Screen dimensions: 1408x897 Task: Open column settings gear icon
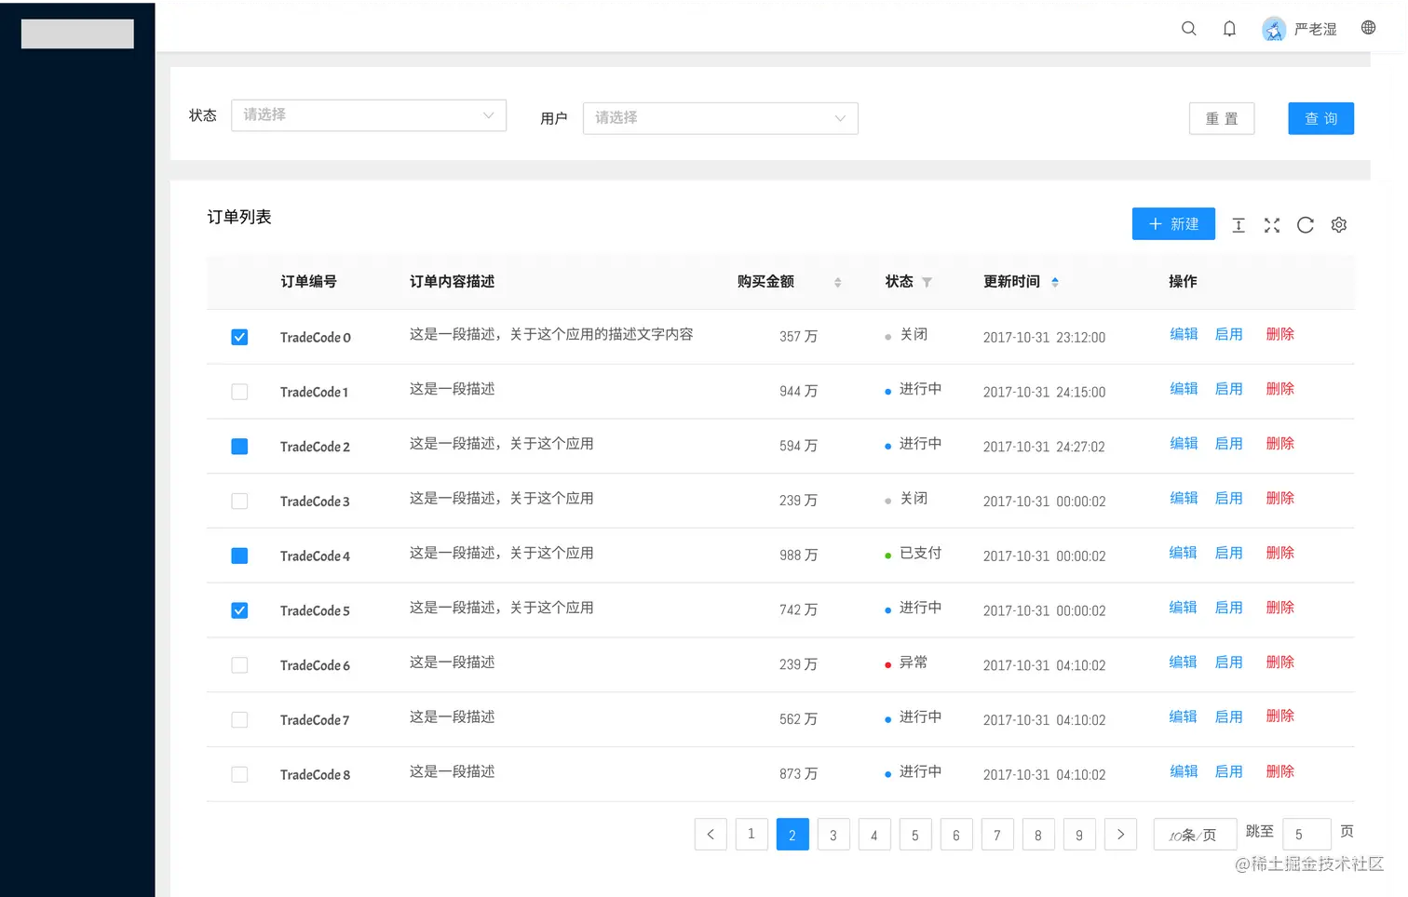pos(1339,225)
